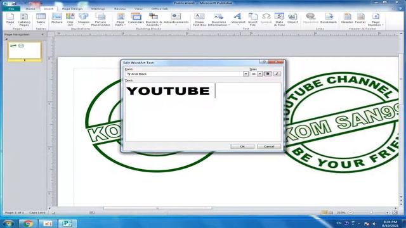Viewport: 406px width, 228px height.
Task: Insert a Picture from the ribbon
Action: click(x=56, y=18)
